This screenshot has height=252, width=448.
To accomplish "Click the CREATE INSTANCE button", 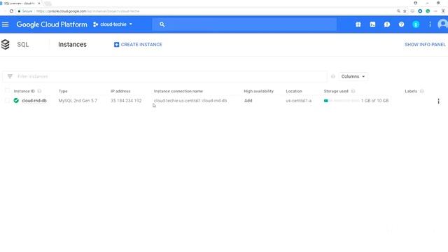I will (138, 45).
